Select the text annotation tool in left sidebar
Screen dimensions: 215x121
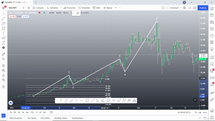click(x=3, y=33)
